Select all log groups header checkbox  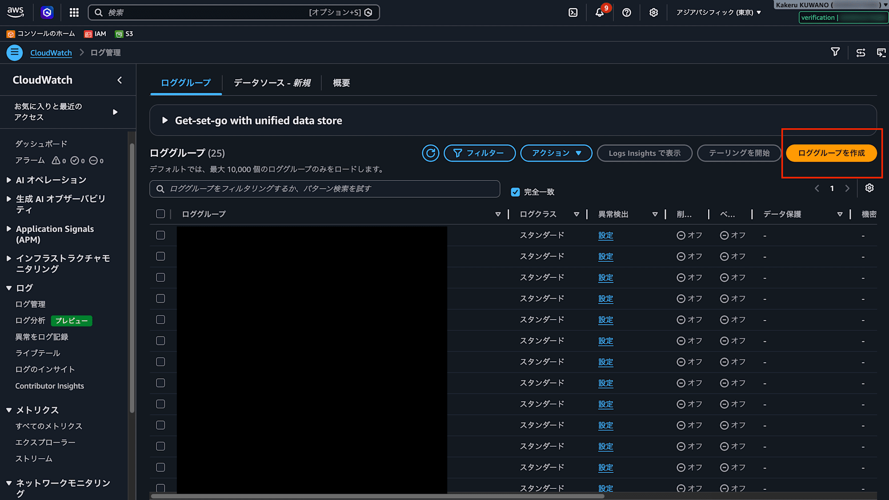[160, 214]
